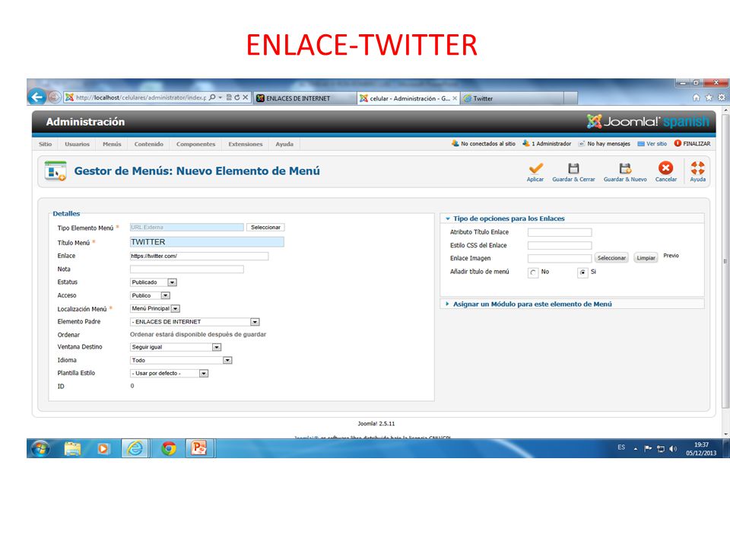Open the Plantilla Estilo dropdown

click(x=169, y=373)
